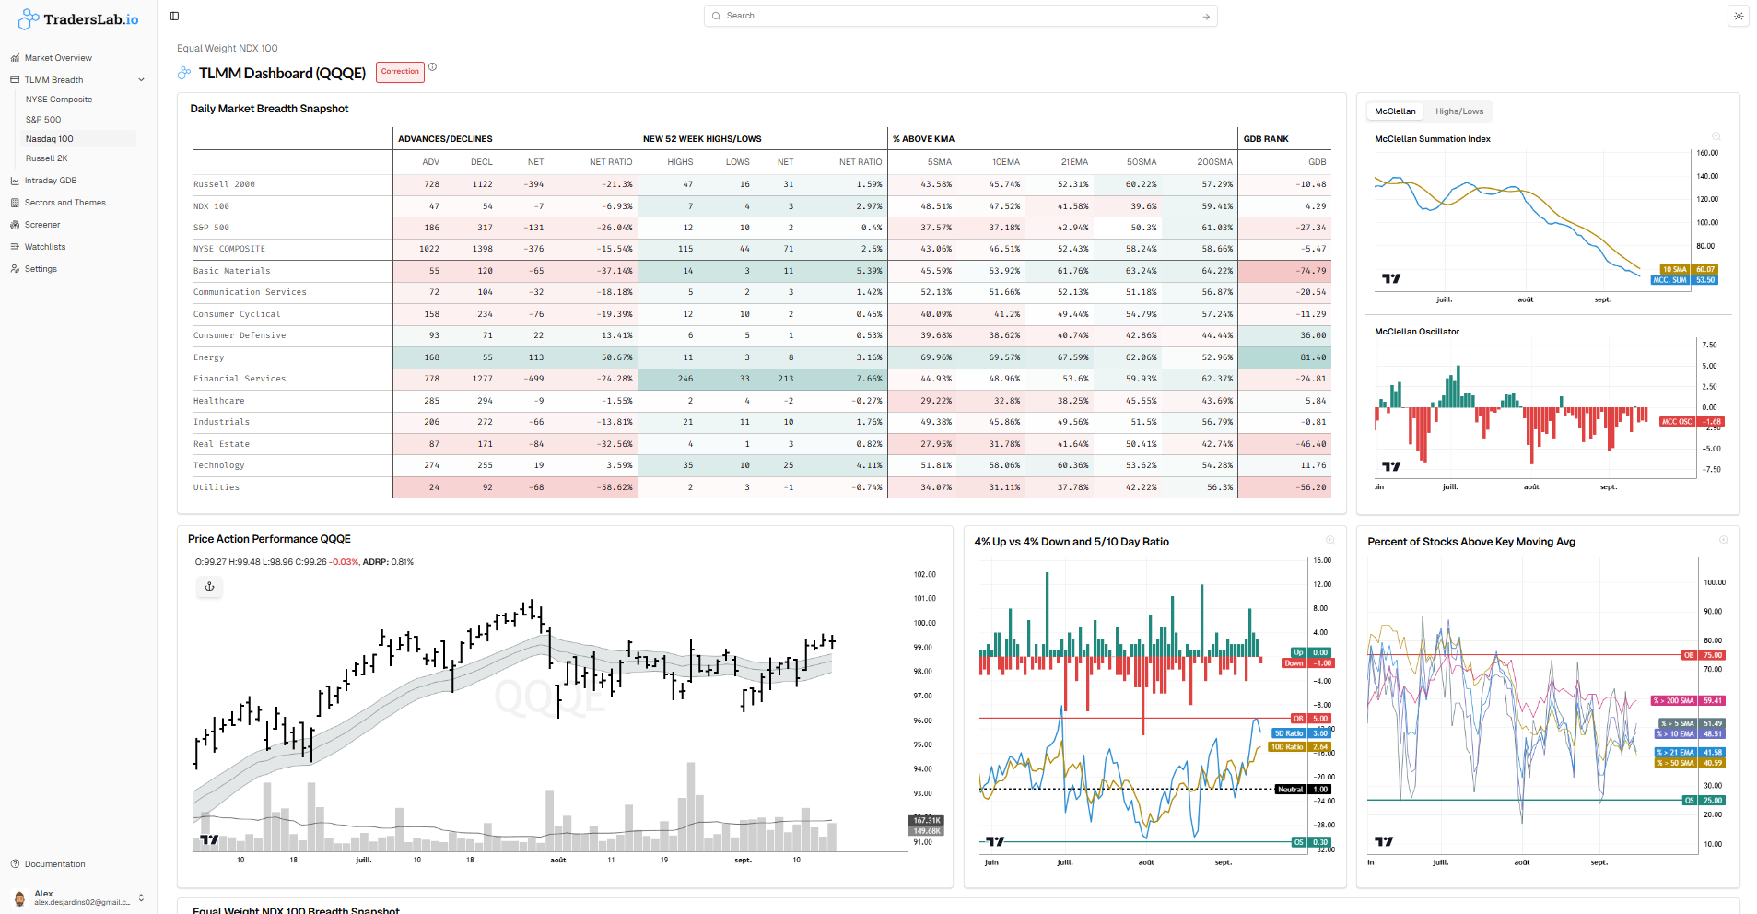Viewport: 1757px width, 914px height.
Task: Click the Neutral 1.00 label on ratio chart
Action: 1303,790
